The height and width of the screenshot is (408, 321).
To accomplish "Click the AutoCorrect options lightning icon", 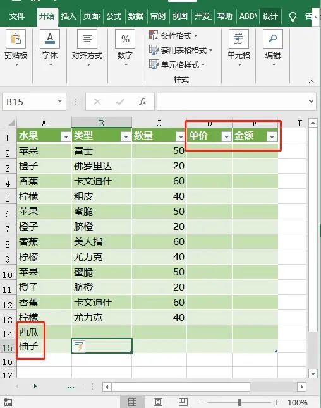I will click(x=79, y=346).
